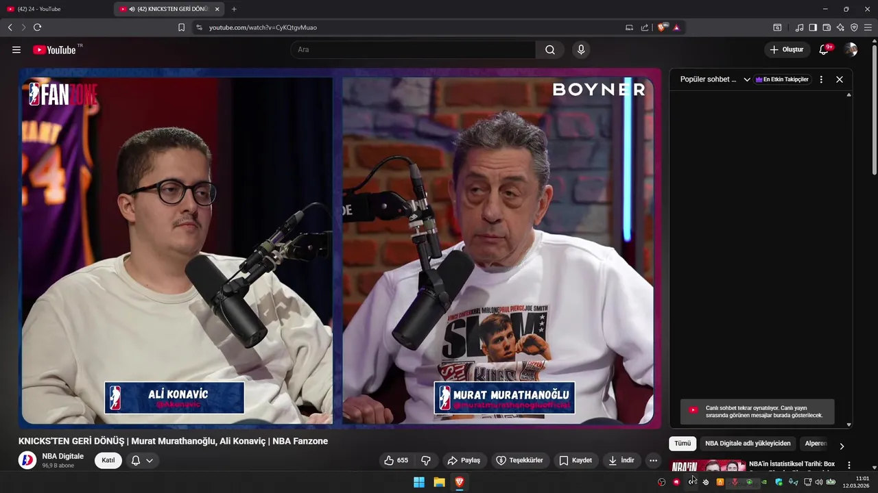Screen dimensions: 878x493
Task: Toggle the browser sidebar panel
Action: (x=813, y=27)
